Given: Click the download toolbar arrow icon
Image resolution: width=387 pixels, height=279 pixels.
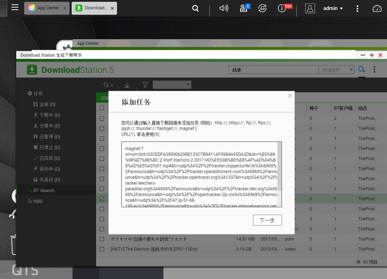Looking at the screenshot, I should [127, 85].
